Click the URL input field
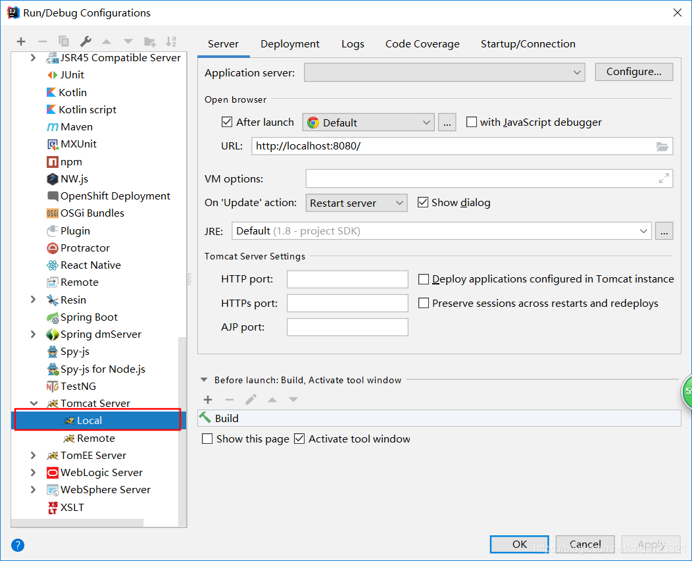The image size is (692, 561). tap(462, 146)
